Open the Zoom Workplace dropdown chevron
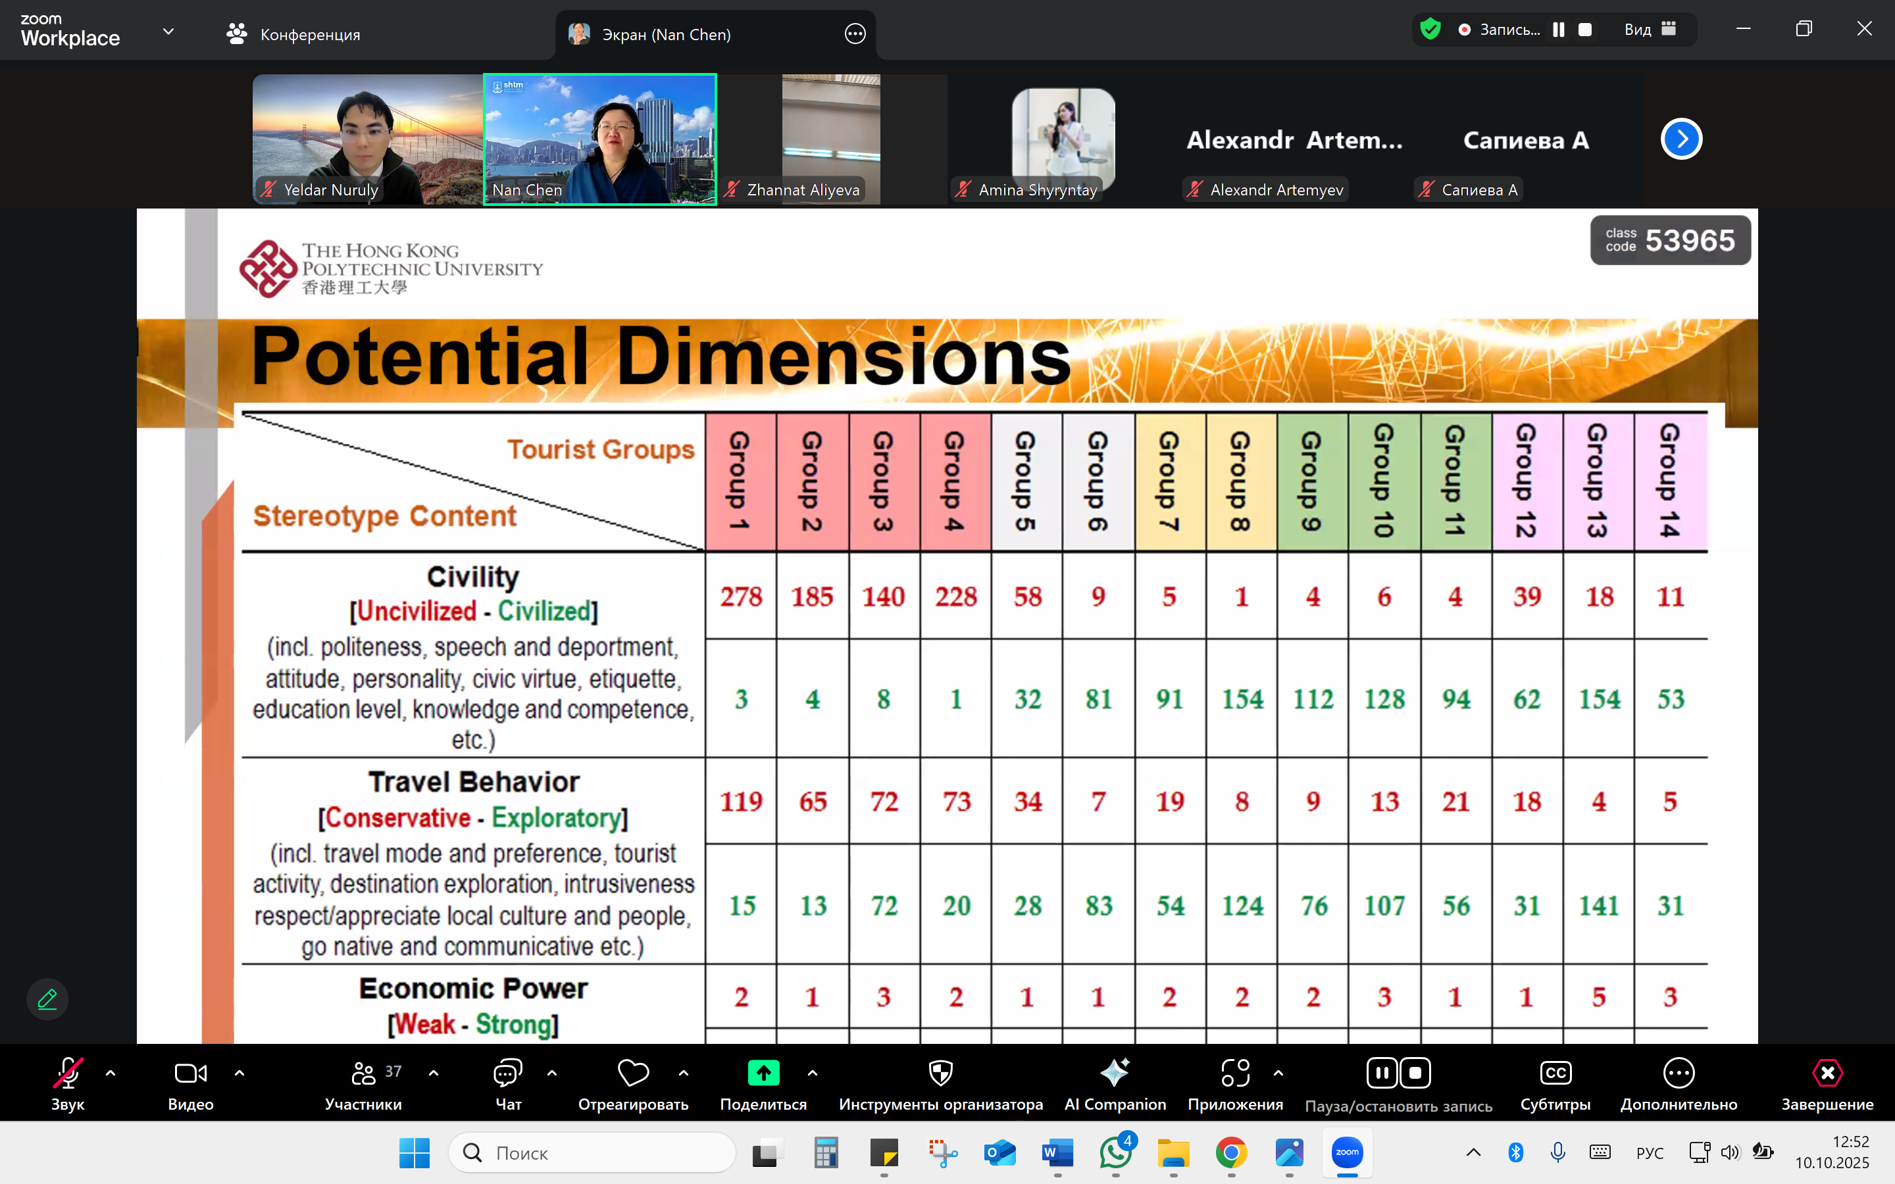The height and width of the screenshot is (1184, 1895). coord(168,32)
